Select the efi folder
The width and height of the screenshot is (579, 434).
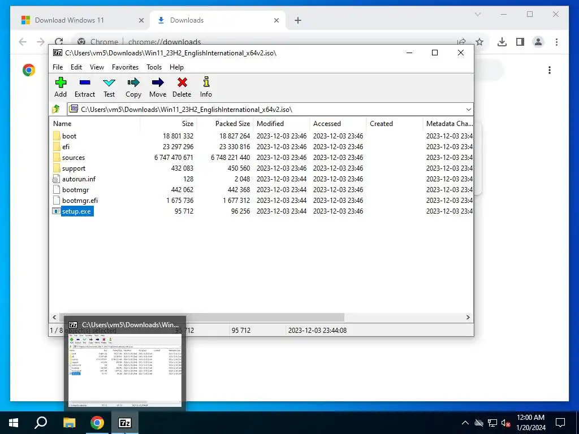point(66,147)
